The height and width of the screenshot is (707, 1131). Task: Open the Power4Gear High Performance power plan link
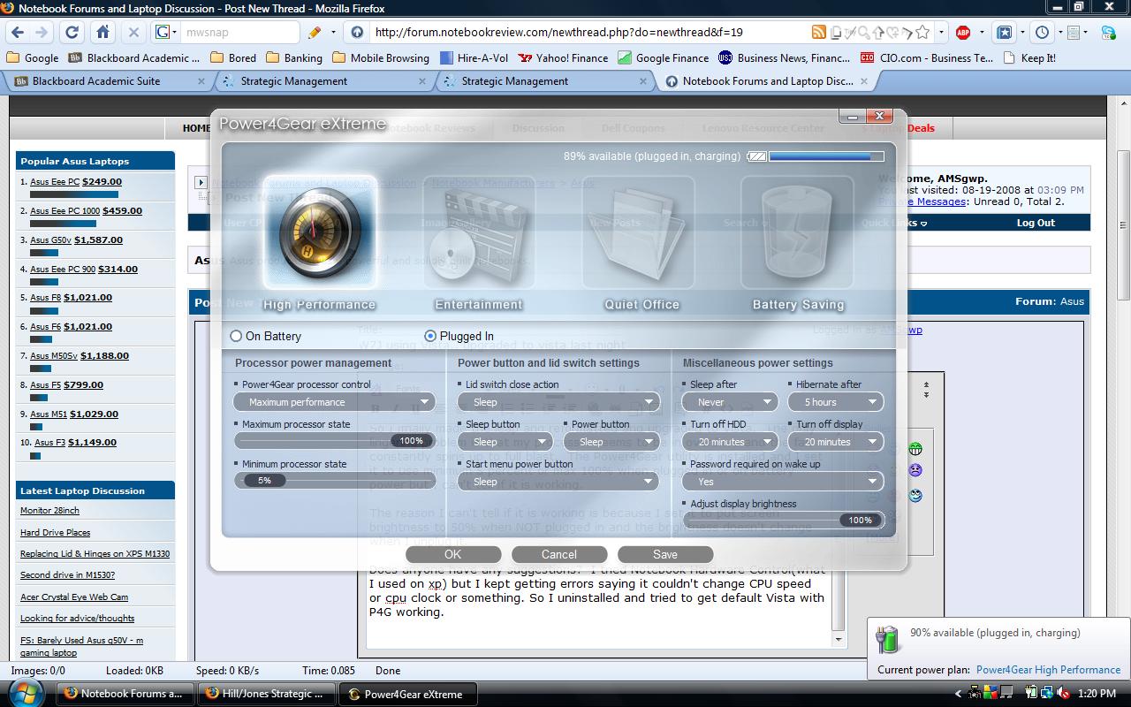(1048, 670)
